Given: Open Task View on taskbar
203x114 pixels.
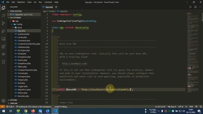Looking at the screenshot, I should pyautogui.click(x=11, y=111).
